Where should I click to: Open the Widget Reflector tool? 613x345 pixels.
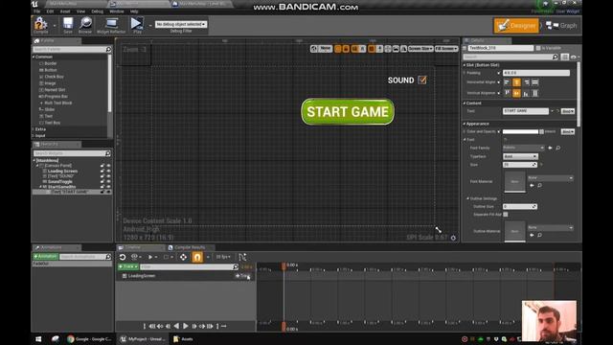111,25
